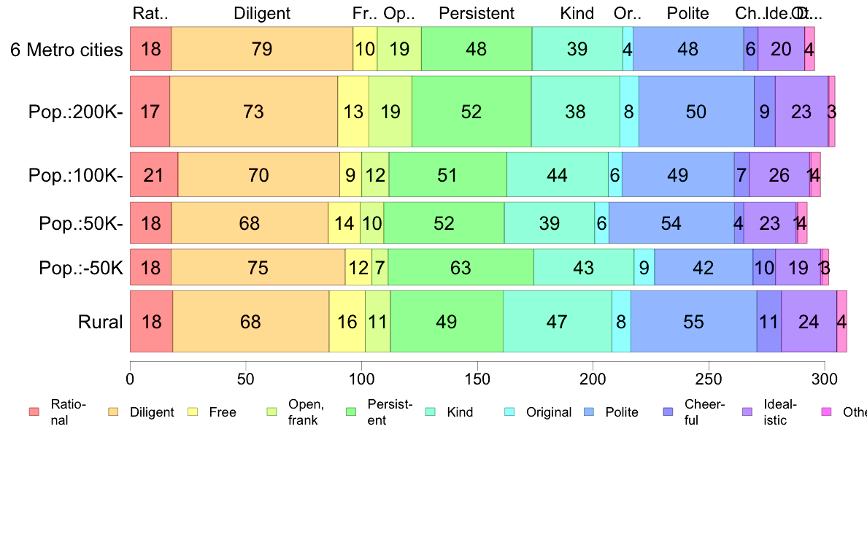Image resolution: width=867 pixels, height=537 pixels.
Task: Click the Open, frank legend swatch
Action: pyautogui.click(x=271, y=412)
